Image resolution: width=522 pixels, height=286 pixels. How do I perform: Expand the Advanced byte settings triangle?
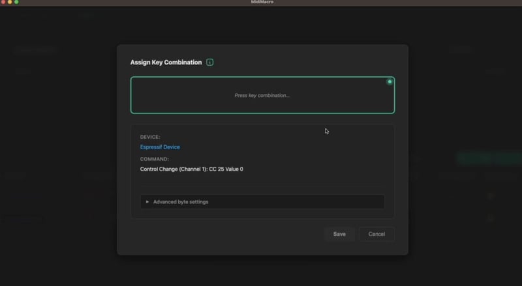(x=147, y=202)
